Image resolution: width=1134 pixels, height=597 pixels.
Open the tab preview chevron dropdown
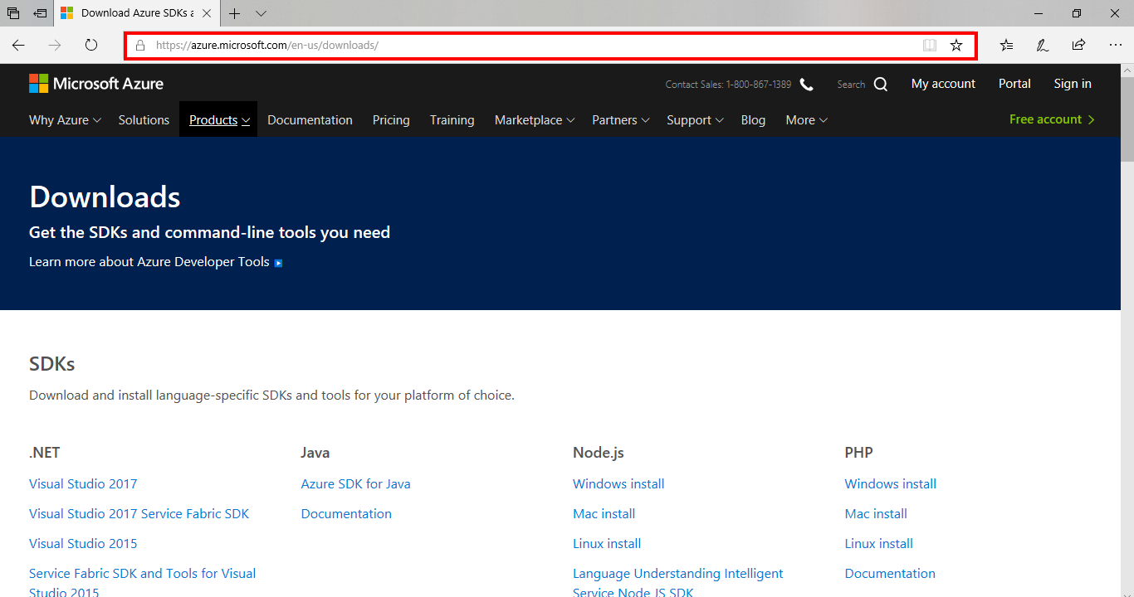[x=261, y=13]
